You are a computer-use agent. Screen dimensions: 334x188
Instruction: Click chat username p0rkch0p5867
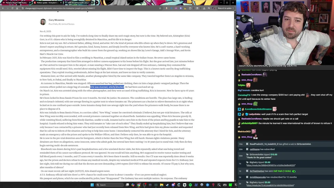pyautogui.click(x=250, y=123)
